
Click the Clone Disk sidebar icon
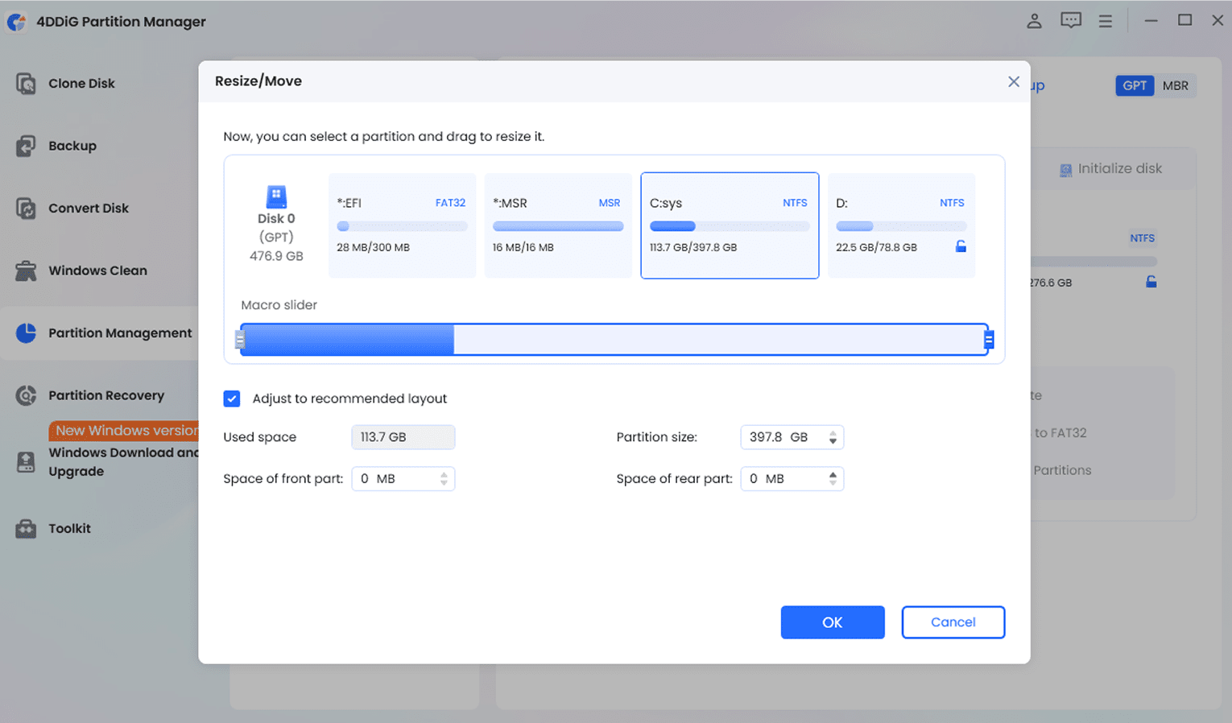point(26,83)
